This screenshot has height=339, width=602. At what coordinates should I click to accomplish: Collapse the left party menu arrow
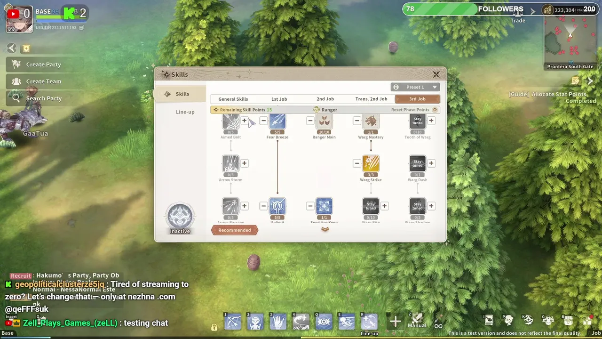coord(12,48)
